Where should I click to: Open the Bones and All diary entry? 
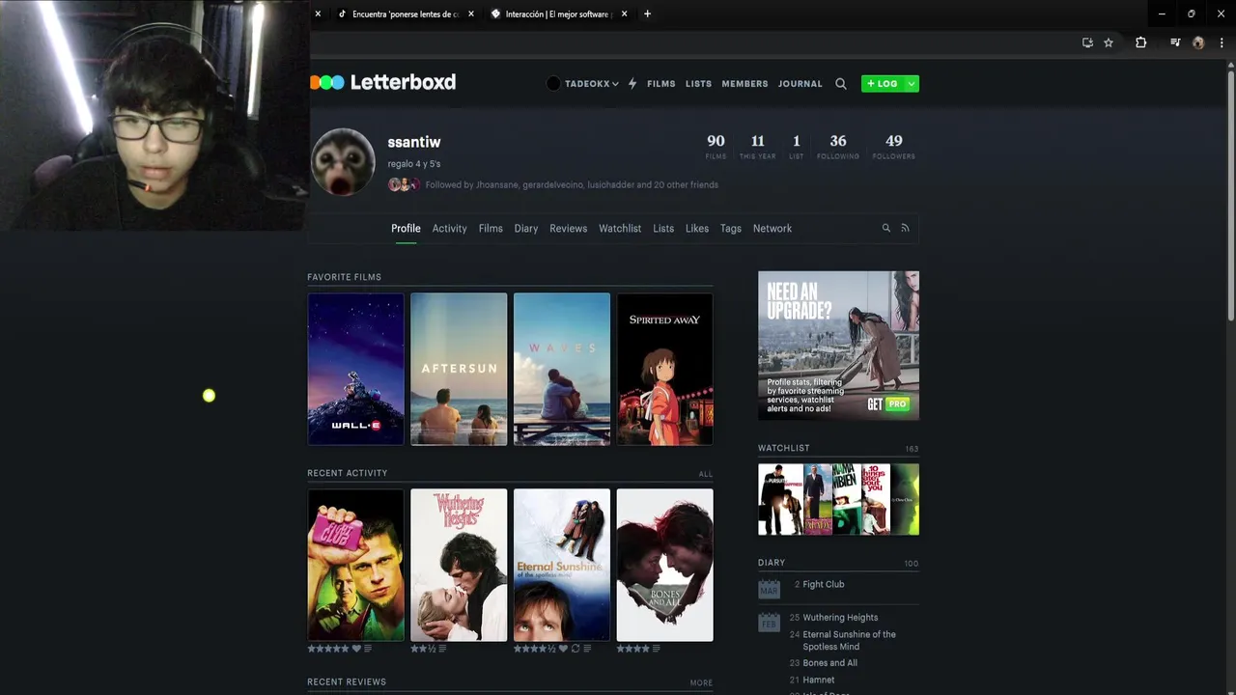tap(829, 663)
